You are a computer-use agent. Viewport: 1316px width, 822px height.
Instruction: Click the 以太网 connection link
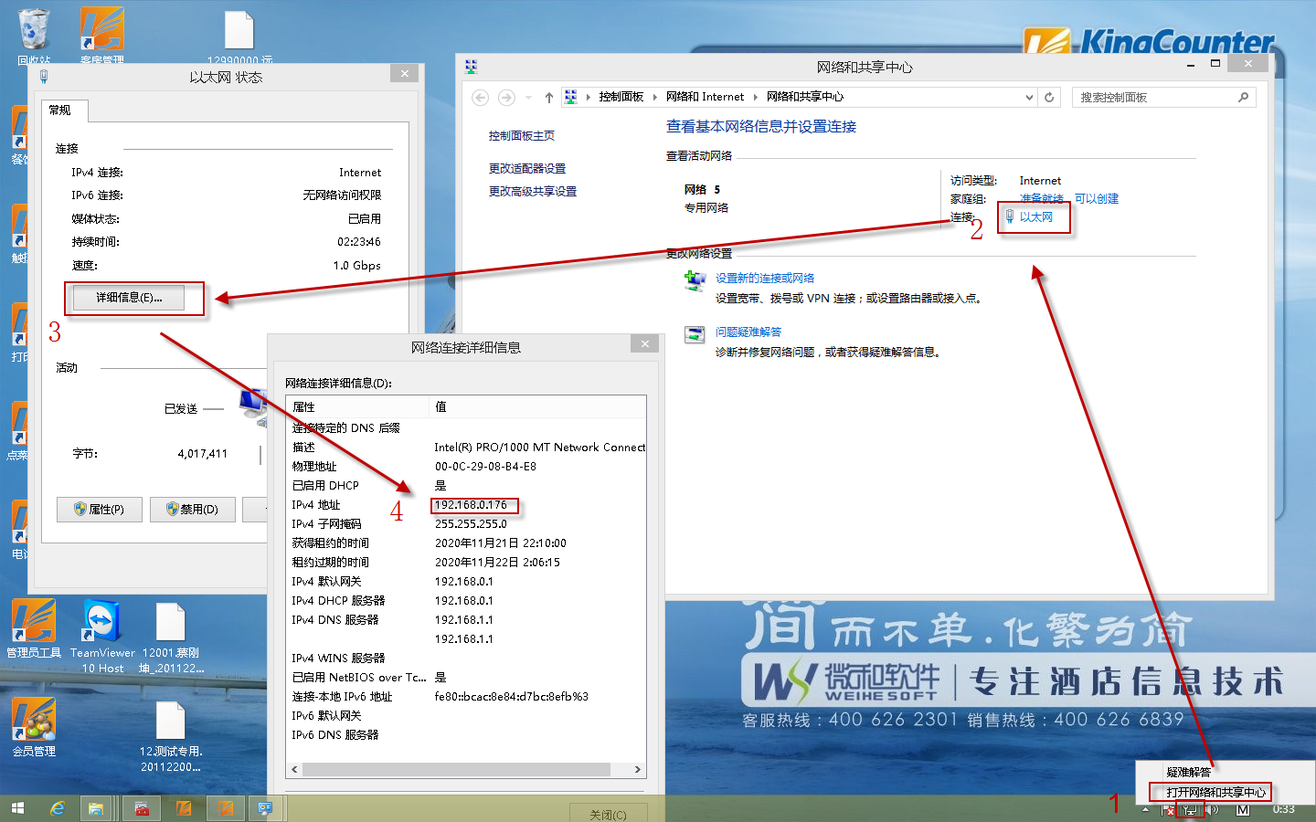point(1035,217)
